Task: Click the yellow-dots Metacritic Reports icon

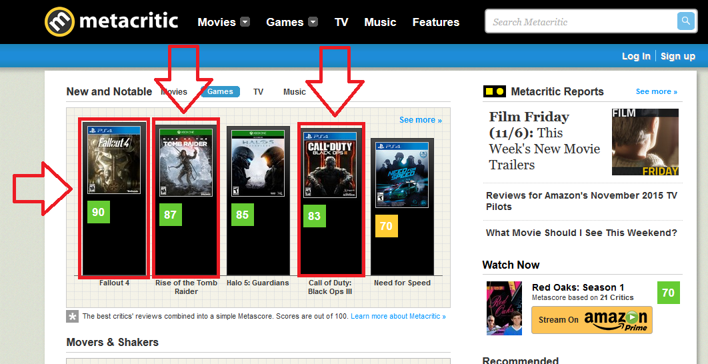Action: pos(495,91)
